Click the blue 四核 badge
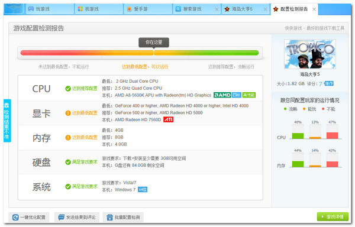The width and height of the screenshot is (355, 227). coord(236,95)
